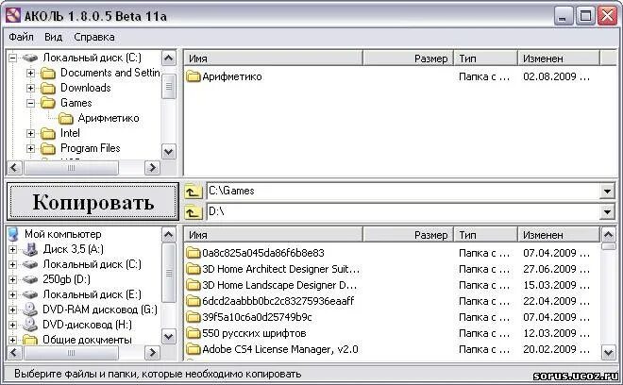Viewport: 623px width, 385px height.
Task: Expand the Program Files folder node
Action: 30,148
